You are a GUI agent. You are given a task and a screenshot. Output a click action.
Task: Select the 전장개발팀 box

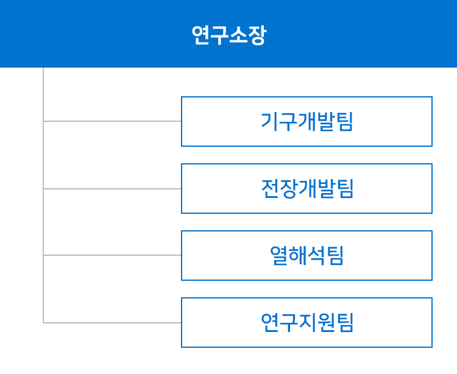coord(306,188)
